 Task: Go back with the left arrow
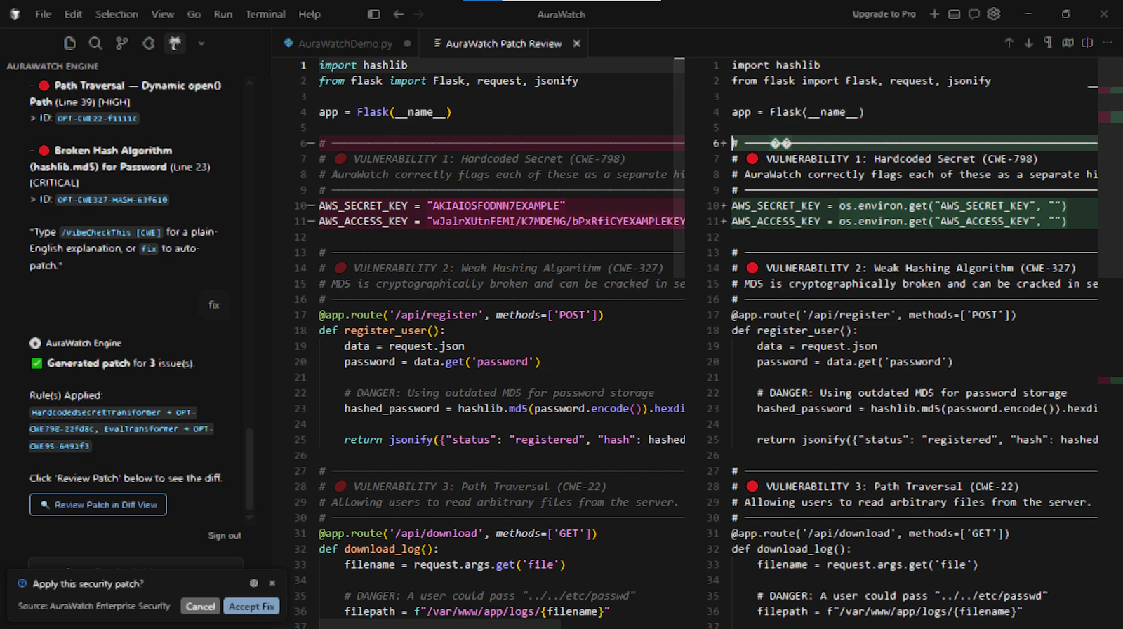pos(398,14)
